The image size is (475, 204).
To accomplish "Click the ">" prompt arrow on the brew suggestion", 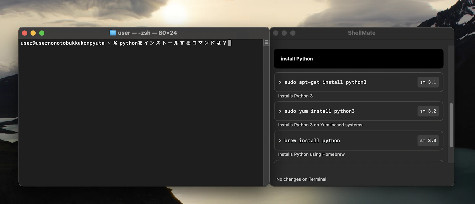I will pos(280,140).
